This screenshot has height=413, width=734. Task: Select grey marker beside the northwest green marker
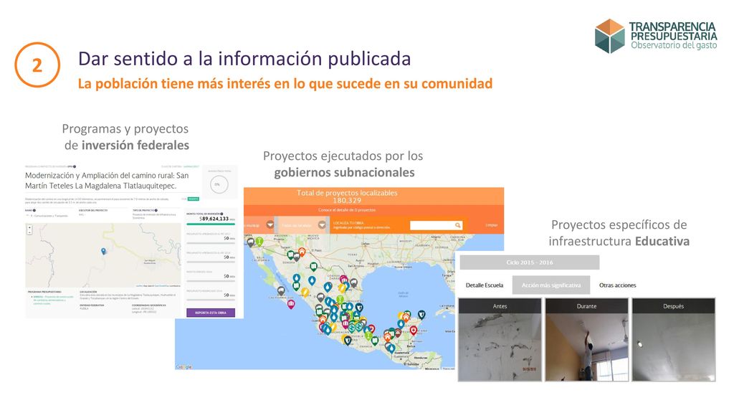point(250,242)
